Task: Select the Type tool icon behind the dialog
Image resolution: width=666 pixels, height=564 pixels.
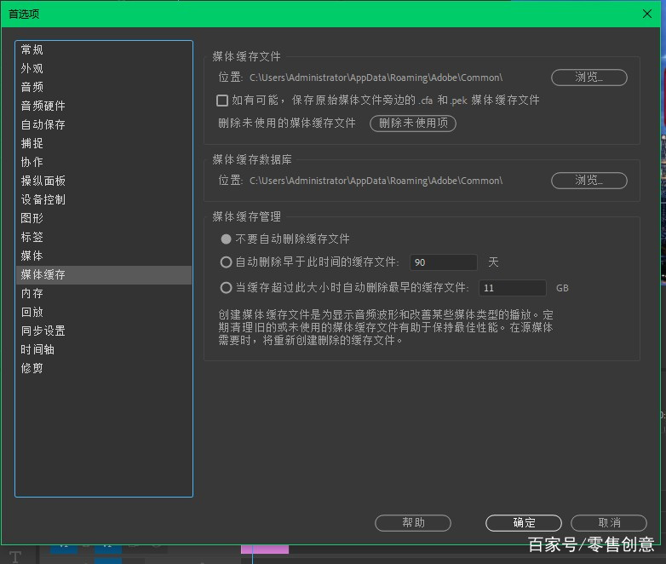Action: tap(15, 556)
